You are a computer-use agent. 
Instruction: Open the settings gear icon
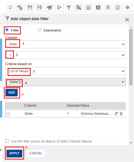click(128, 8)
